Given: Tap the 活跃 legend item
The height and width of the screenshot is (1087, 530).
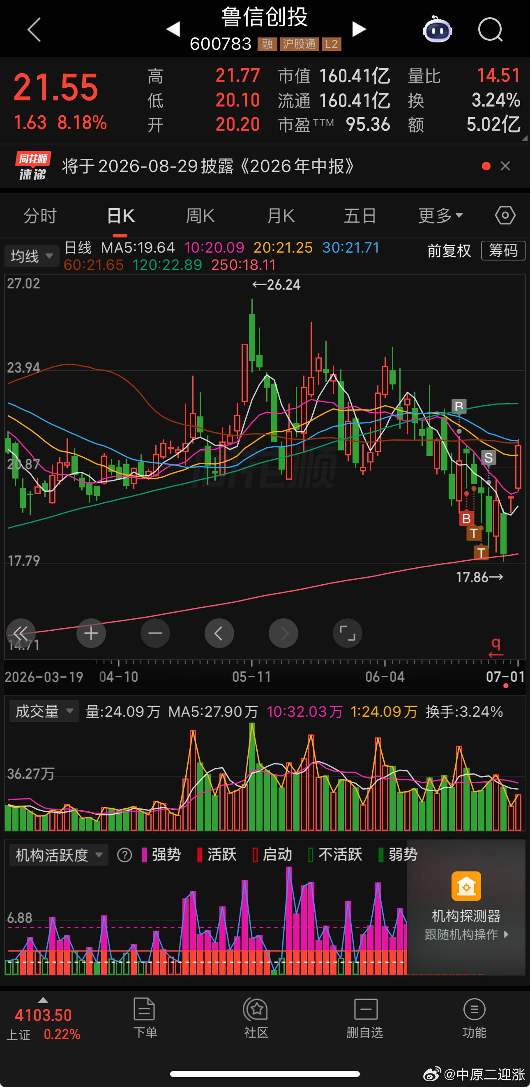Looking at the screenshot, I should point(217,855).
